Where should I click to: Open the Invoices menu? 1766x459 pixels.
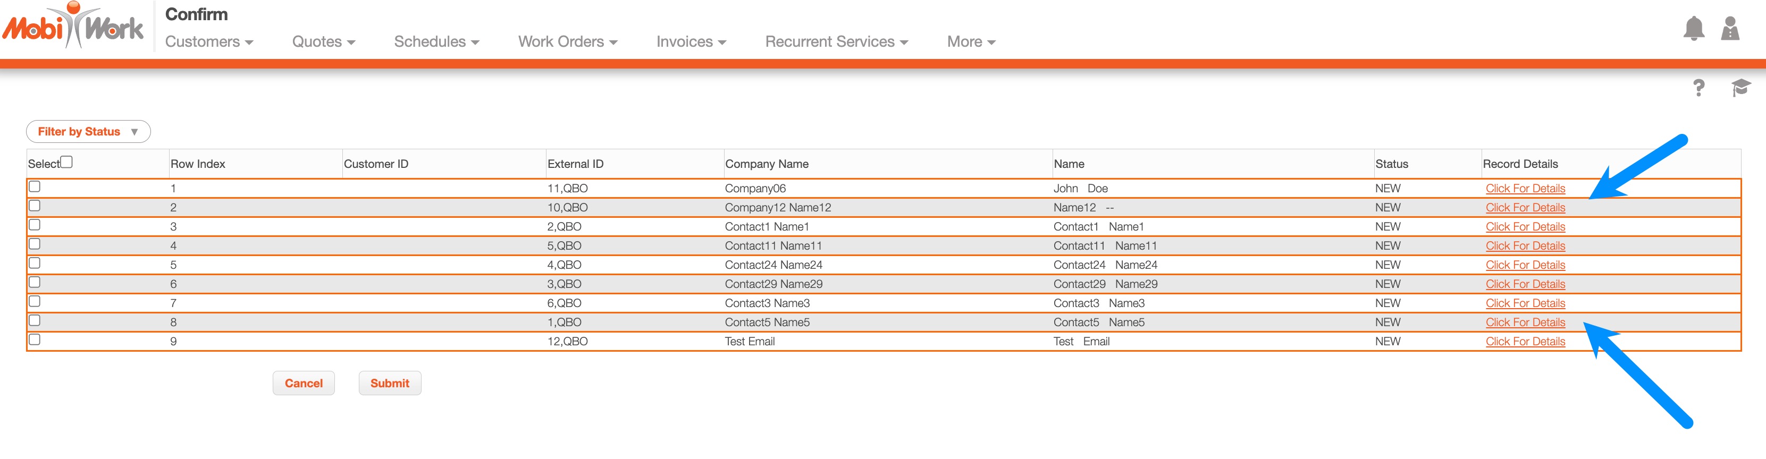[x=691, y=42]
